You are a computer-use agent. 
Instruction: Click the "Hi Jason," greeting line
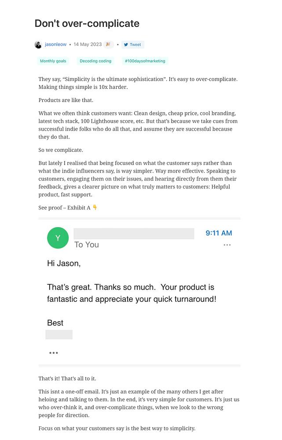coord(64,264)
